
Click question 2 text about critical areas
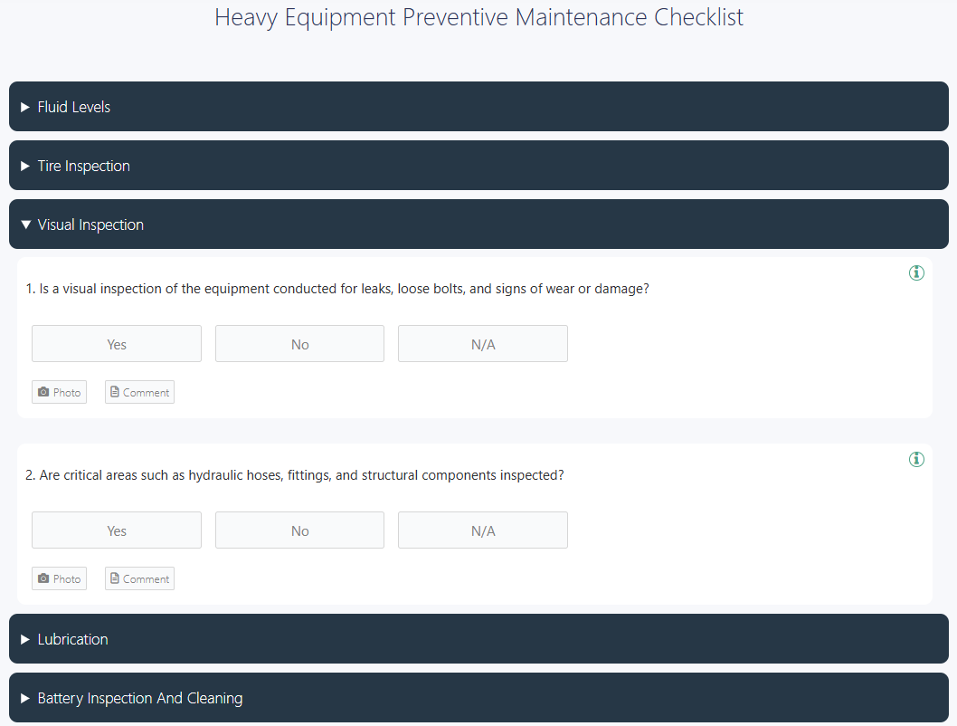[x=295, y=475]
